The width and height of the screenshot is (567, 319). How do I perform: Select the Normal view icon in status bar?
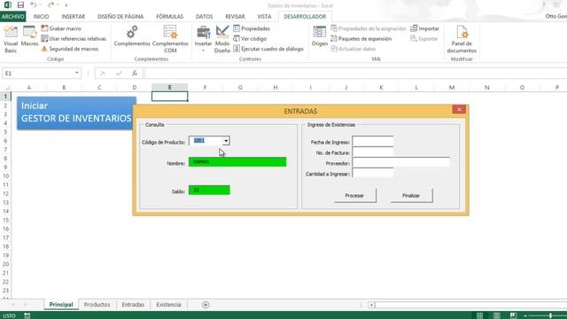coord(479,315)
